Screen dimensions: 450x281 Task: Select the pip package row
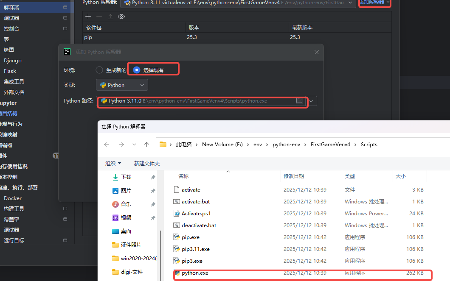coord(237,37)
